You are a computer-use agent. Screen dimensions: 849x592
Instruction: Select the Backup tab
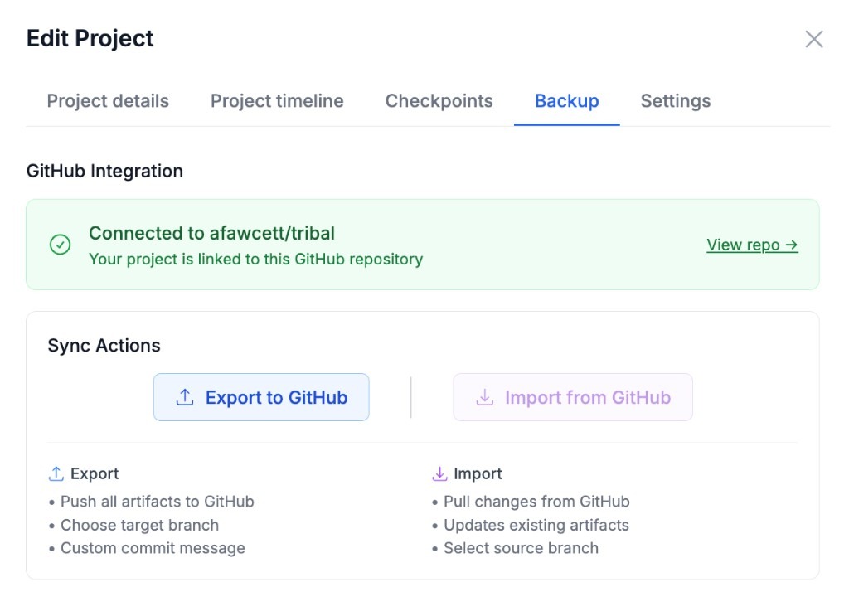pos(566,101)
